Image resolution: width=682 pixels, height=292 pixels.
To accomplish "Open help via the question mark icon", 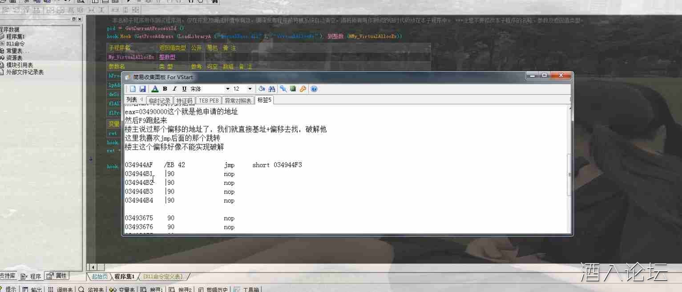I will pyautogui.click(x=314, y=89).
